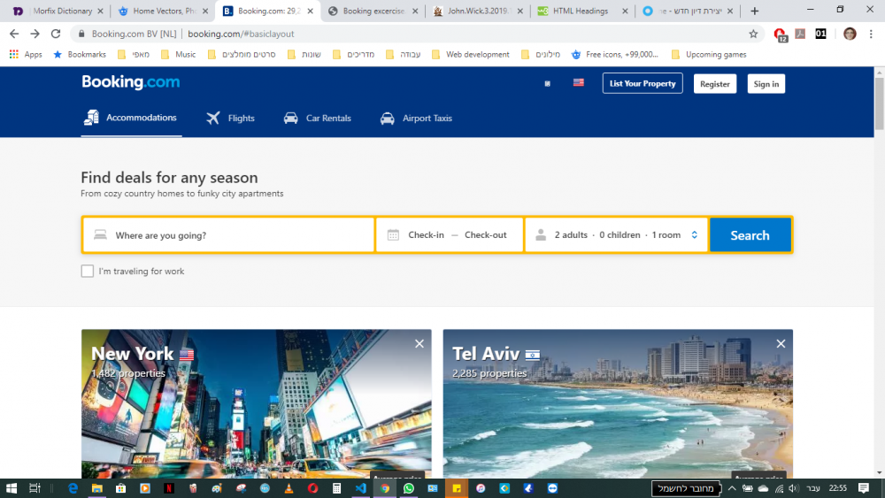Open the Chrome three-dot menu

pyautogui.click(x=871, y=34)
